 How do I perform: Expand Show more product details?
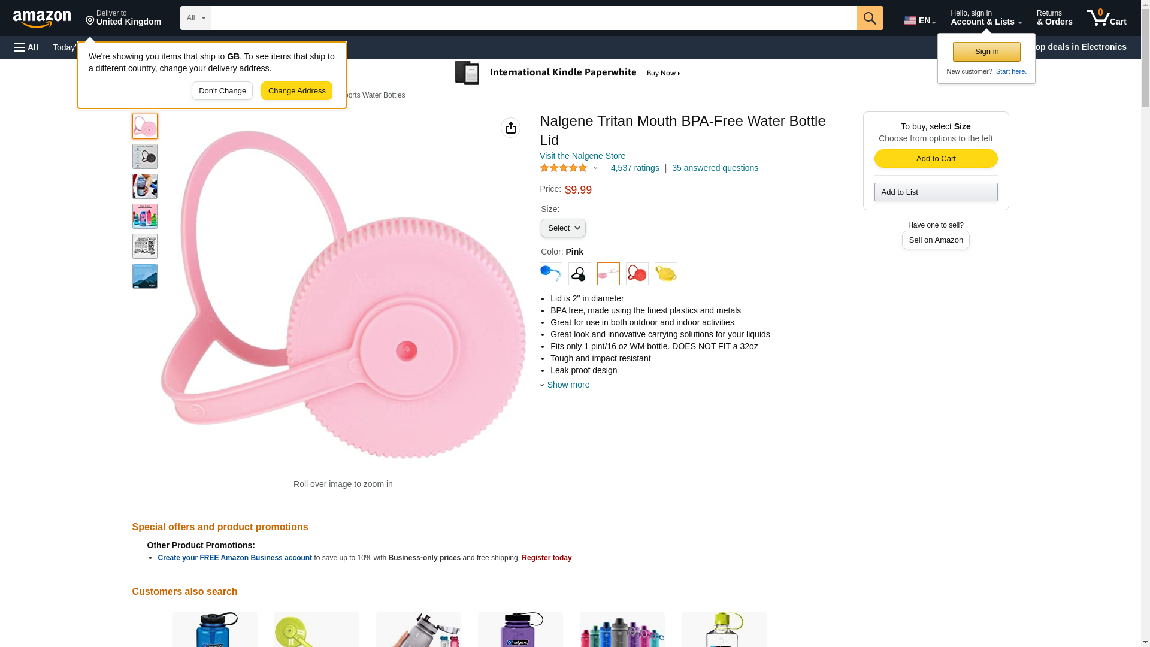[567, 385]
